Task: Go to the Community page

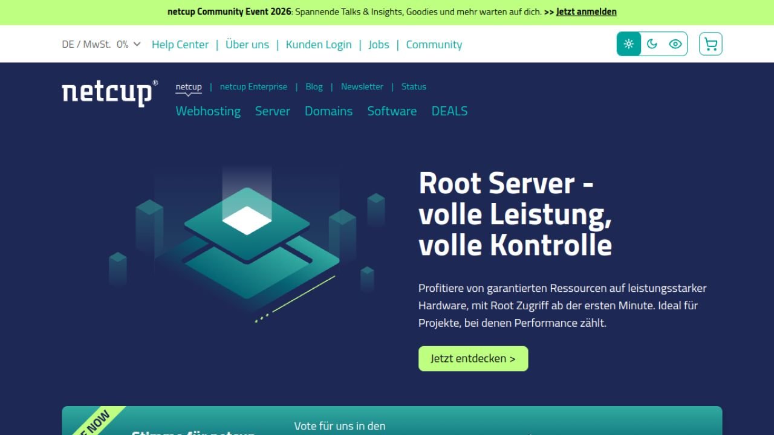Action: (434, 45)
